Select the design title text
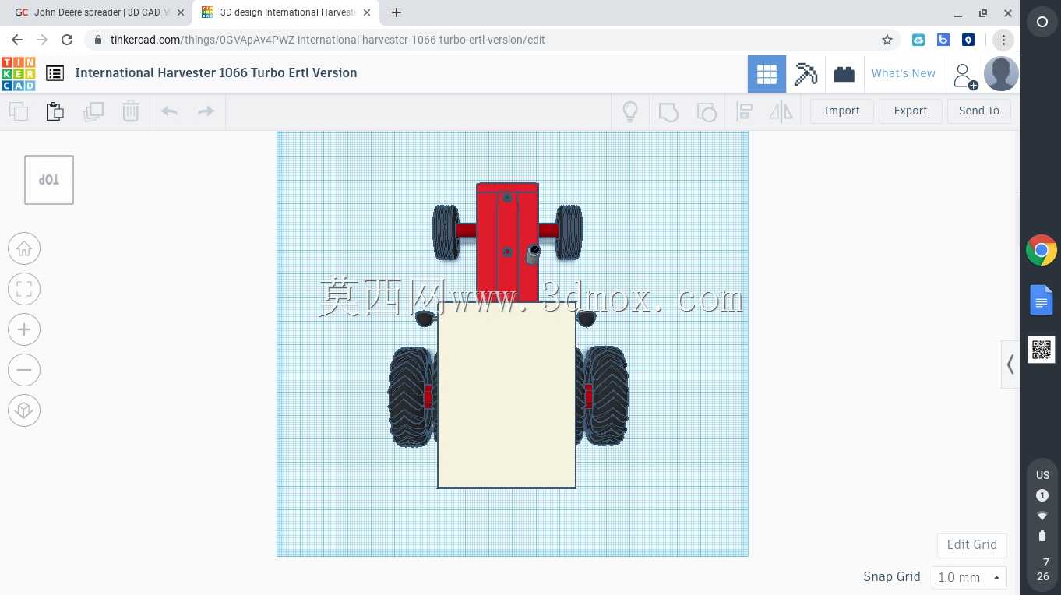 216,73
